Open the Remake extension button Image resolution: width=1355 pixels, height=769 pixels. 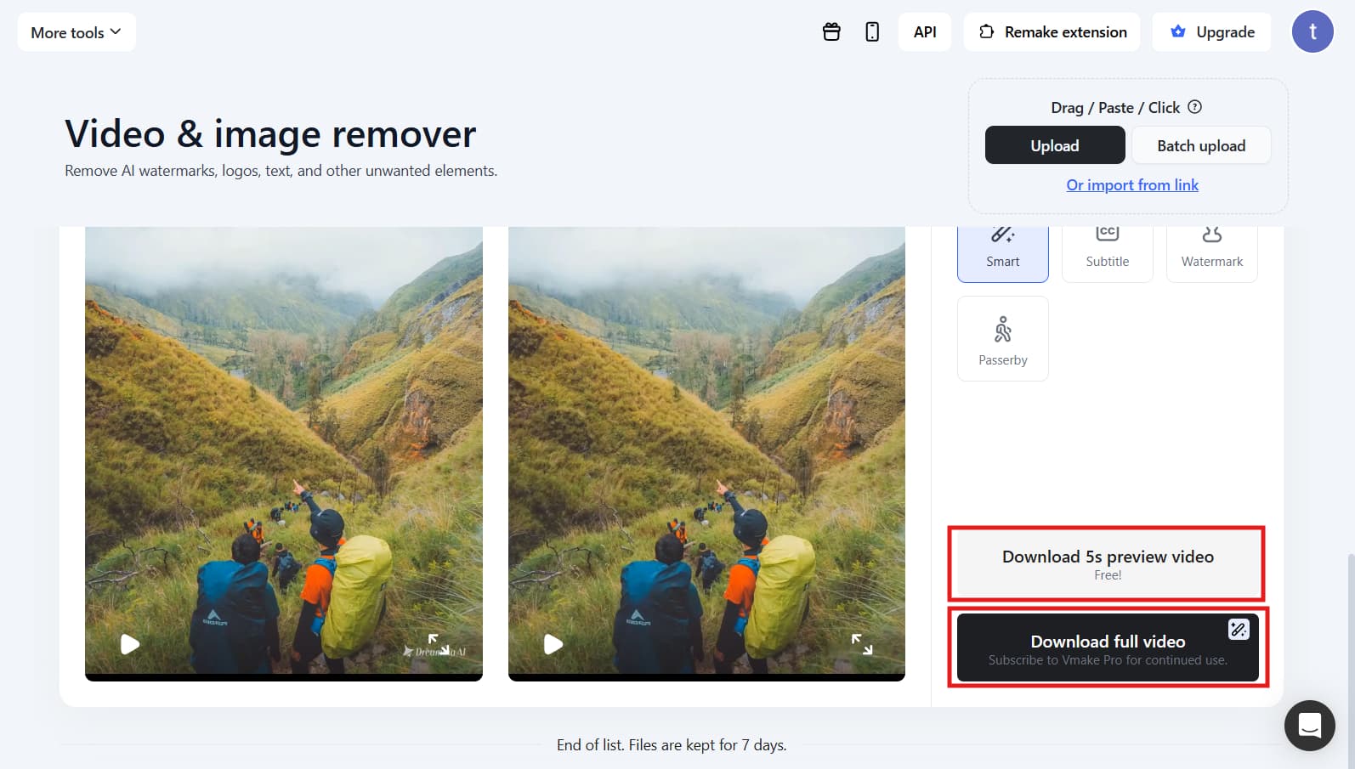1052,32
